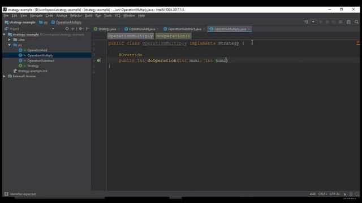
Task: Click the Make Project build icon
Action: tap(306, 22)
